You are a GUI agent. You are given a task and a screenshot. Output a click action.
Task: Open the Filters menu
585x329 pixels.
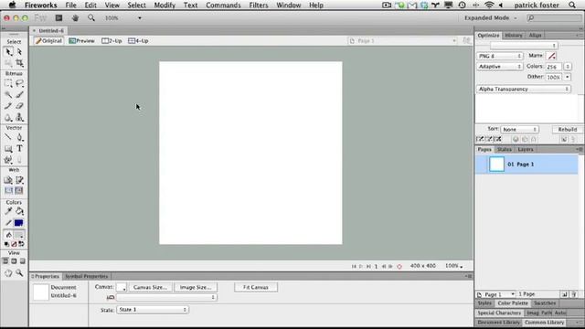coord(259,5)
